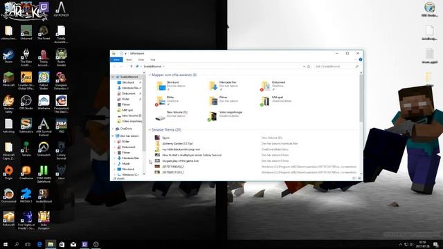443x249 pixels.
Task: Switch to the Visa ribbon tab
Action: 153,59
